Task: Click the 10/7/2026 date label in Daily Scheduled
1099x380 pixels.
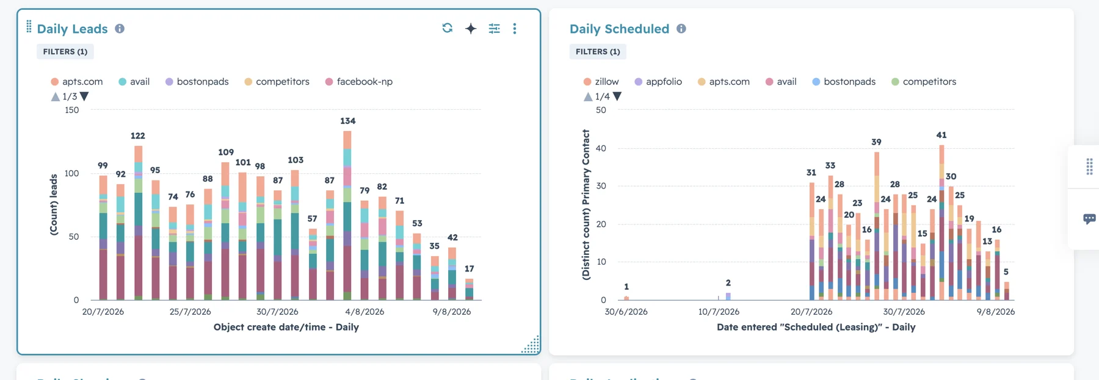Action: point(719,312)
